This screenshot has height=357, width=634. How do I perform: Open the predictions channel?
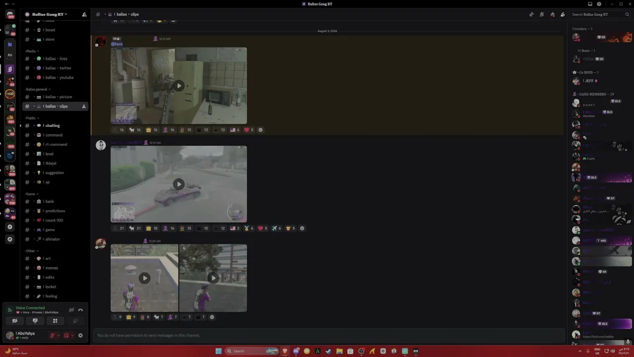[x=55, y=211]
